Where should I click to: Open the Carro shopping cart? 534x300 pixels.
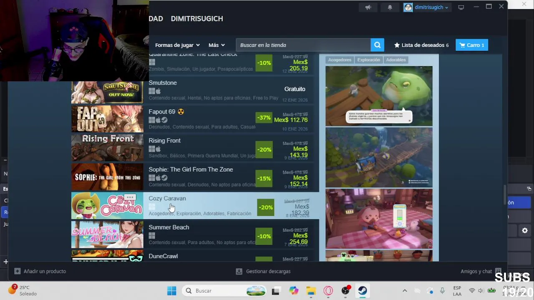coord(472,45)
